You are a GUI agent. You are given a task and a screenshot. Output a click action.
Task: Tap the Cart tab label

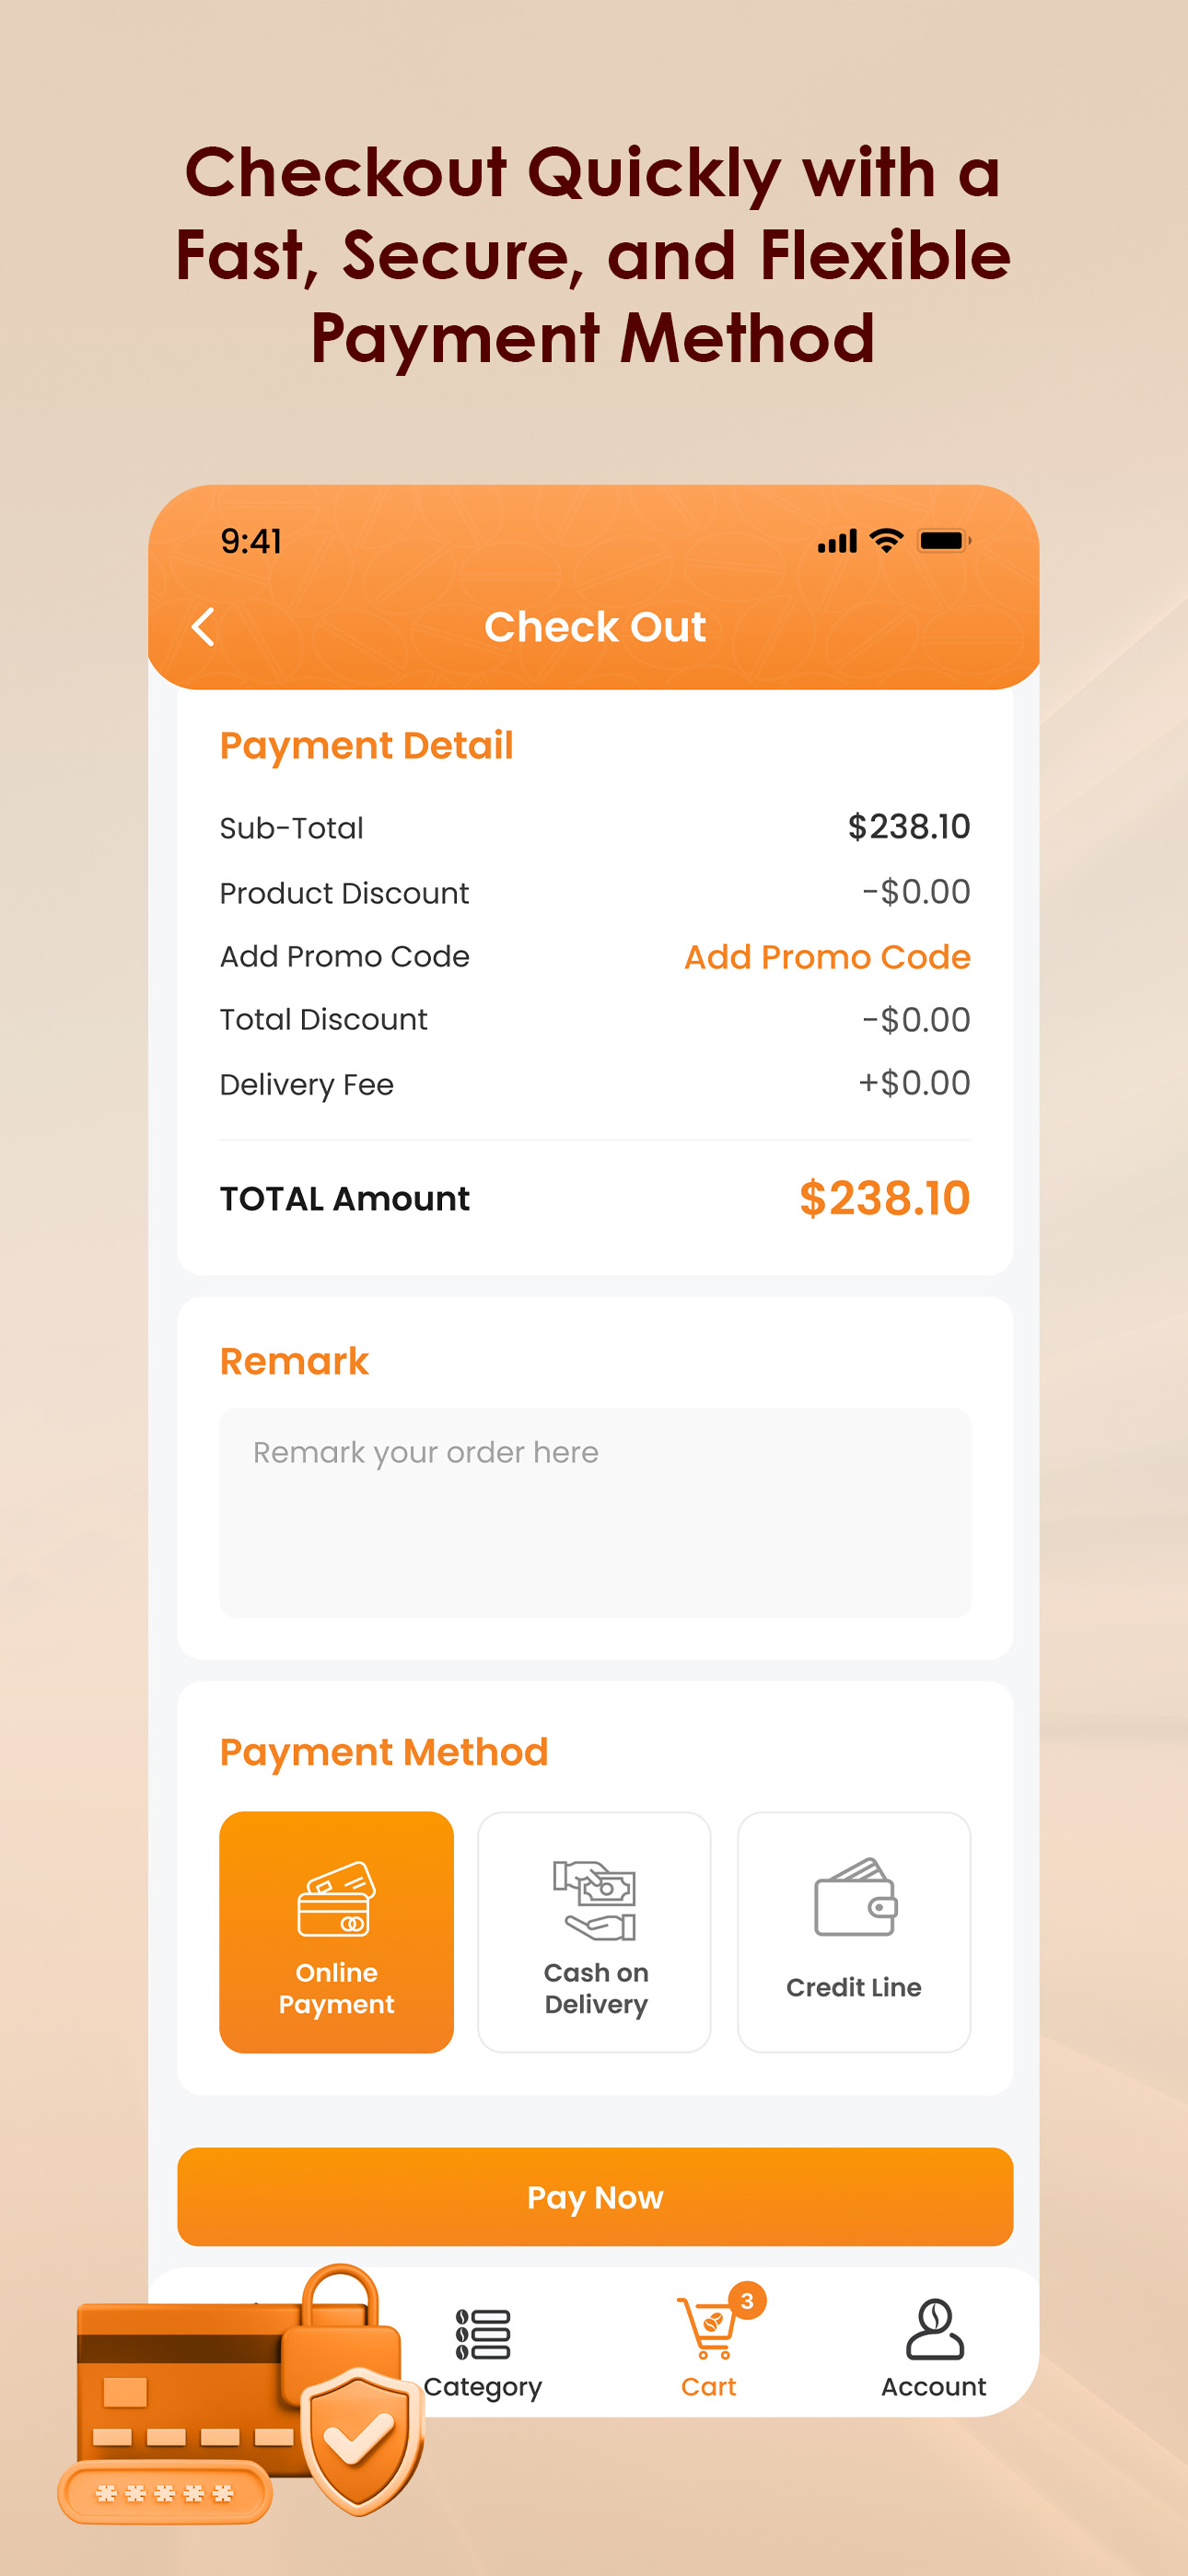[708, 2386]
